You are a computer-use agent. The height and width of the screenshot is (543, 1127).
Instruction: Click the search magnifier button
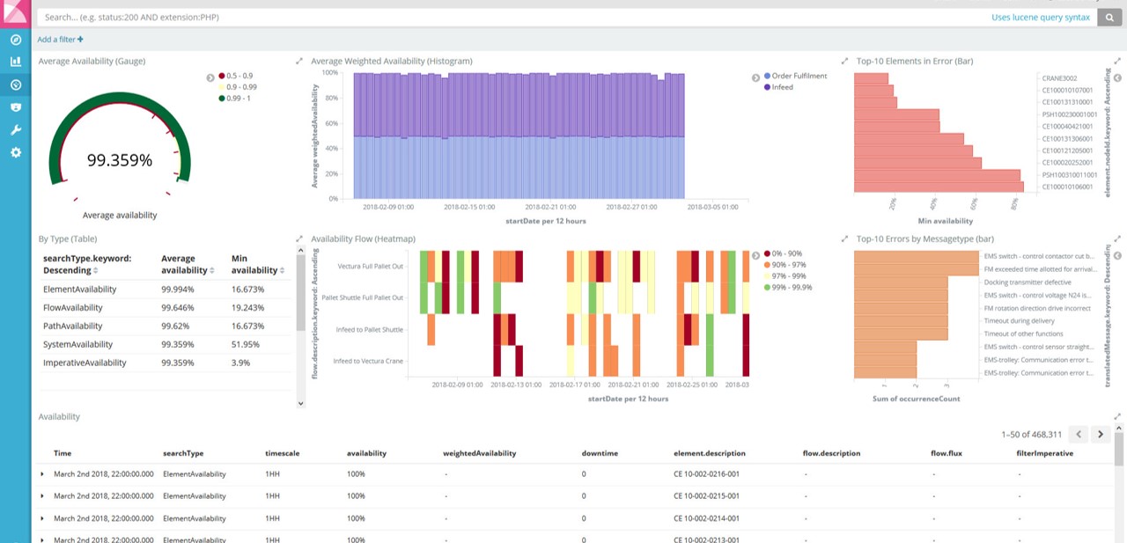click(x=1109, y=17)
